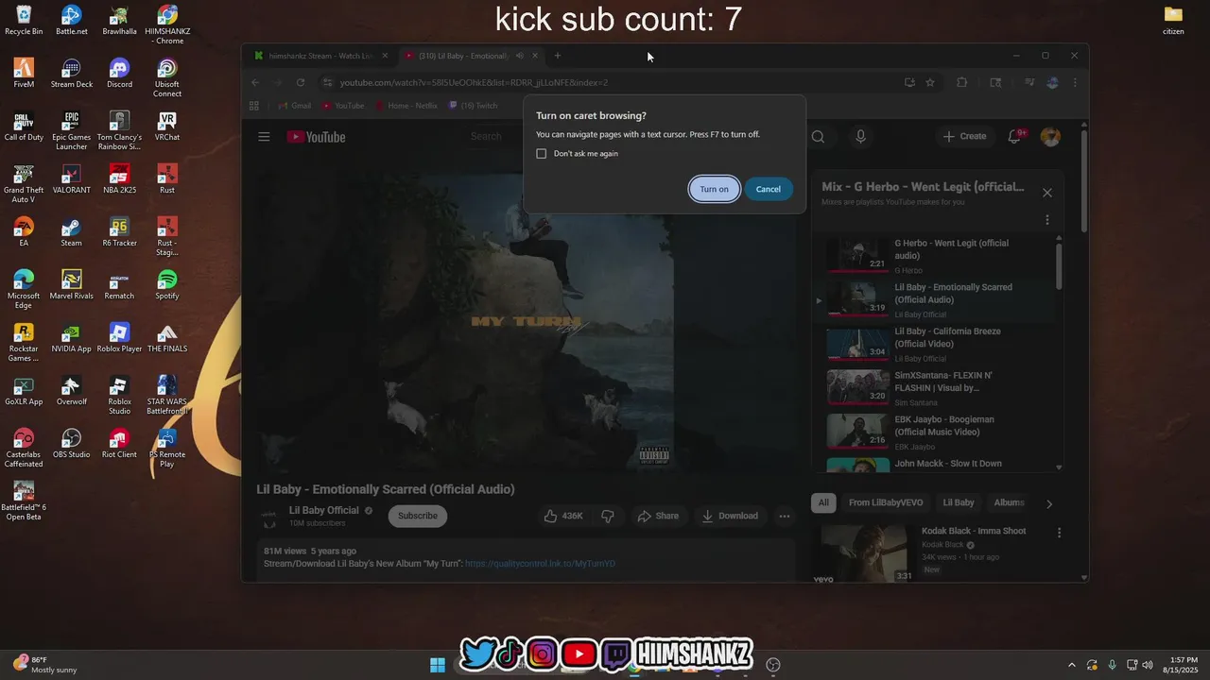Open YouTube account avatar menu
This screenshot has height=680, width=1210.
[1050, 137]
